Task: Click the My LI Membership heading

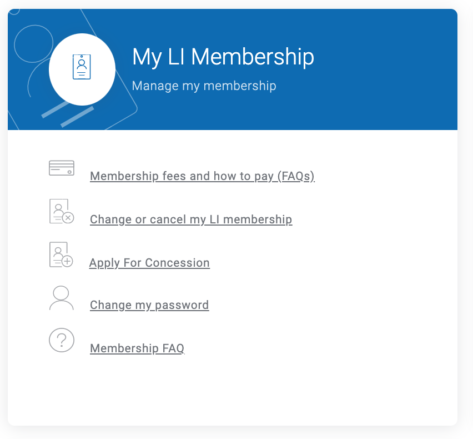Action: [x=223, y=57]
